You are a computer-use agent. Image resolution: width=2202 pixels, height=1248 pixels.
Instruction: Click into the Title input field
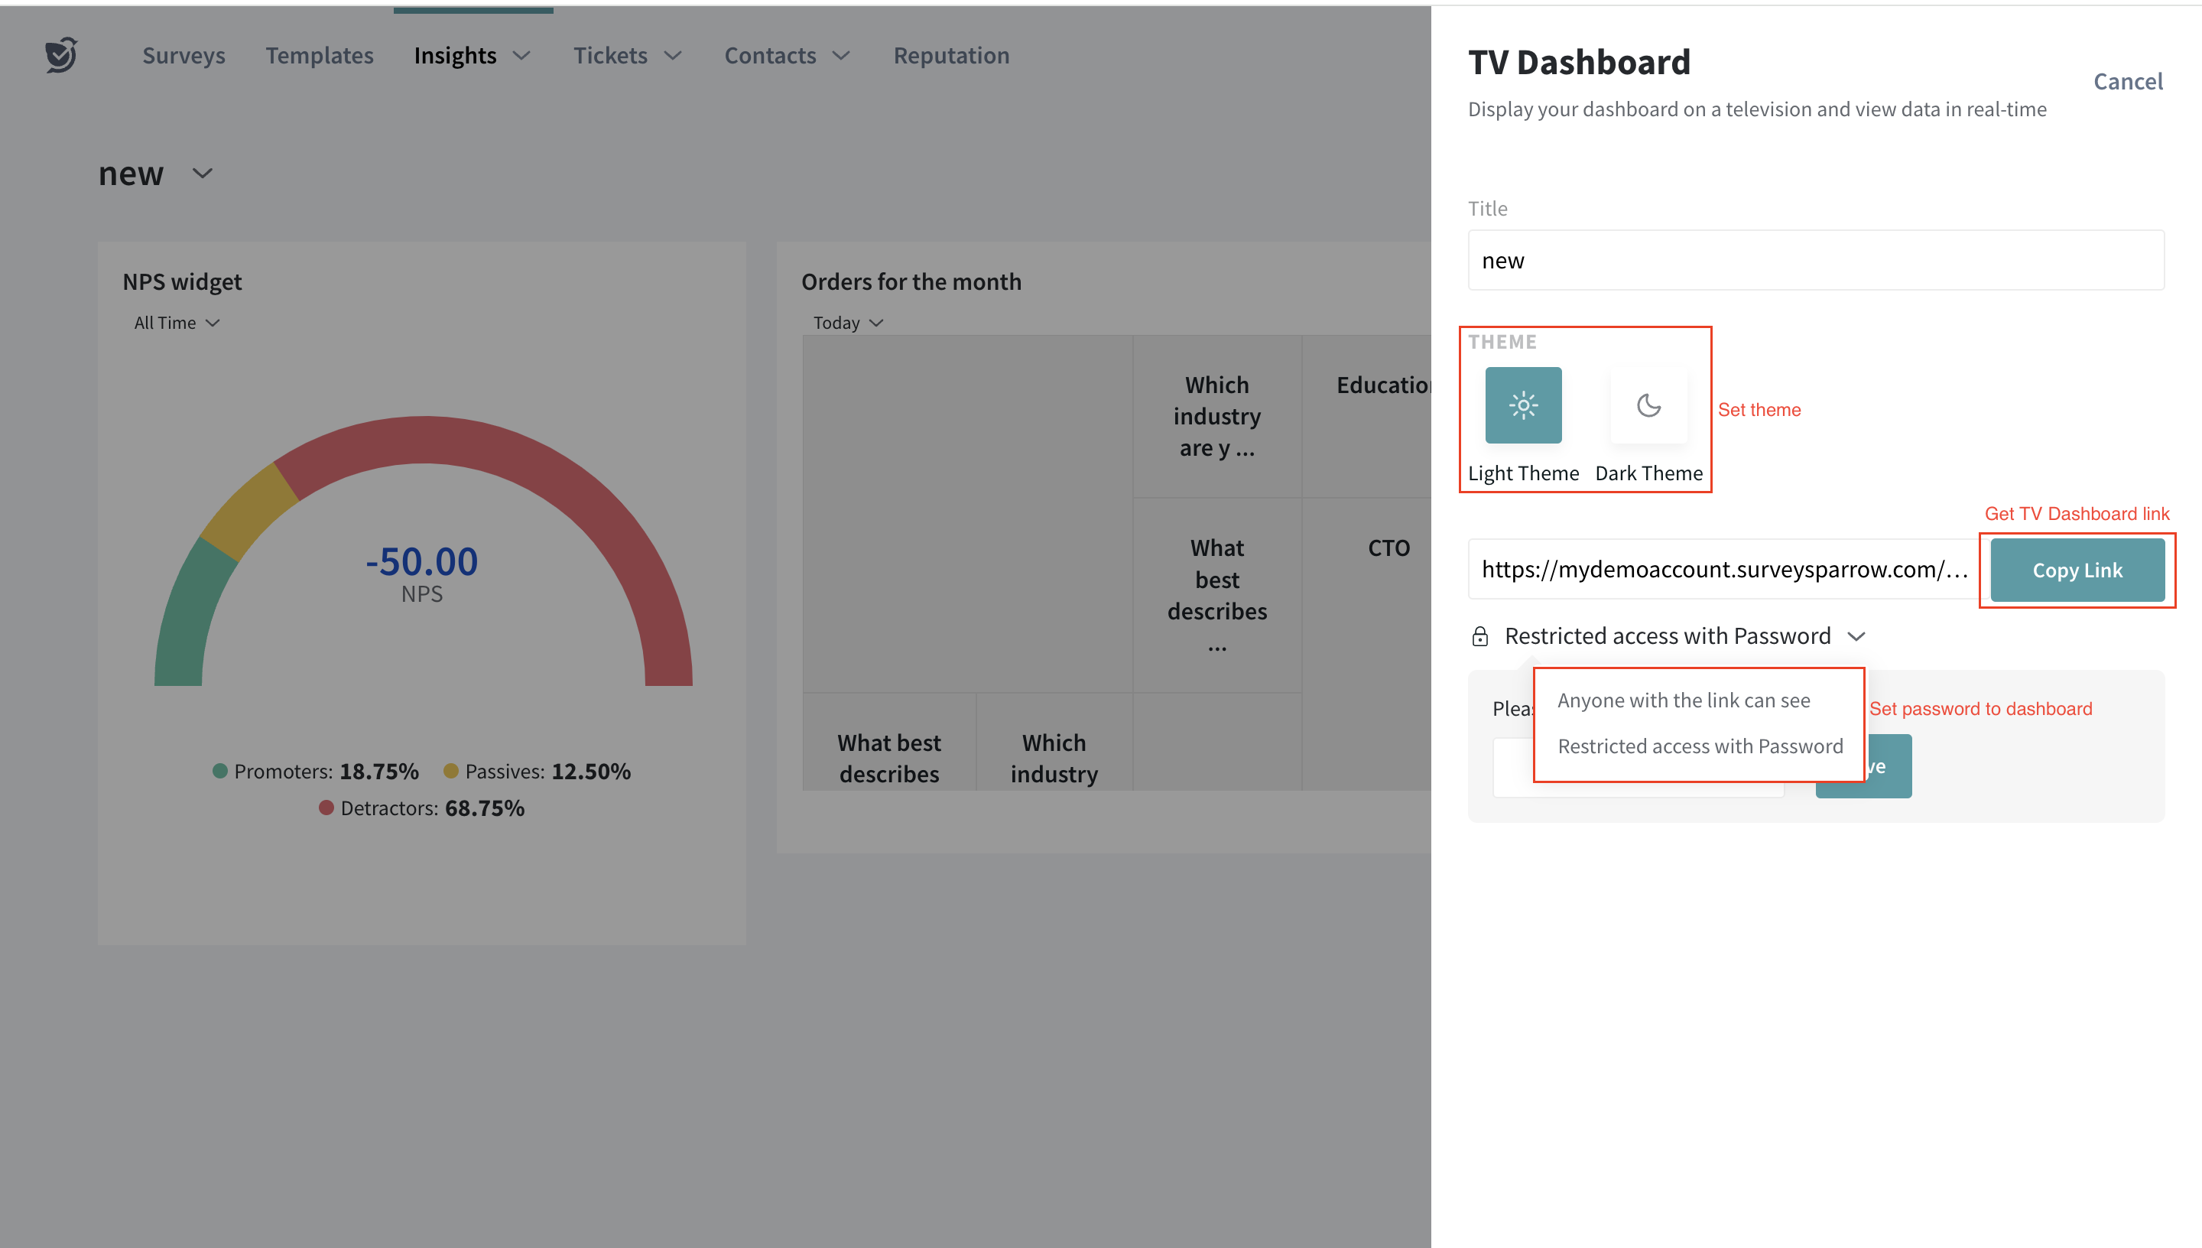tap(1814, 261)
